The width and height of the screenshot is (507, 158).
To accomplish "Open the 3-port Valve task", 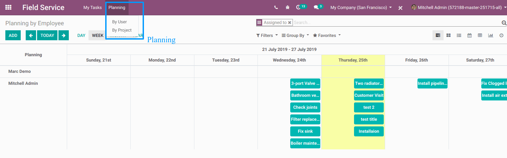I will click(x=305, y=83).
